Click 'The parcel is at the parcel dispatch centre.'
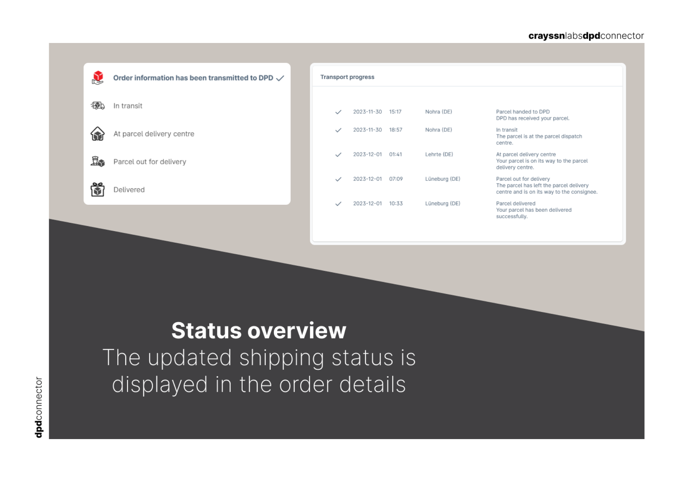693x490 pixels. [x=539, y=139]
